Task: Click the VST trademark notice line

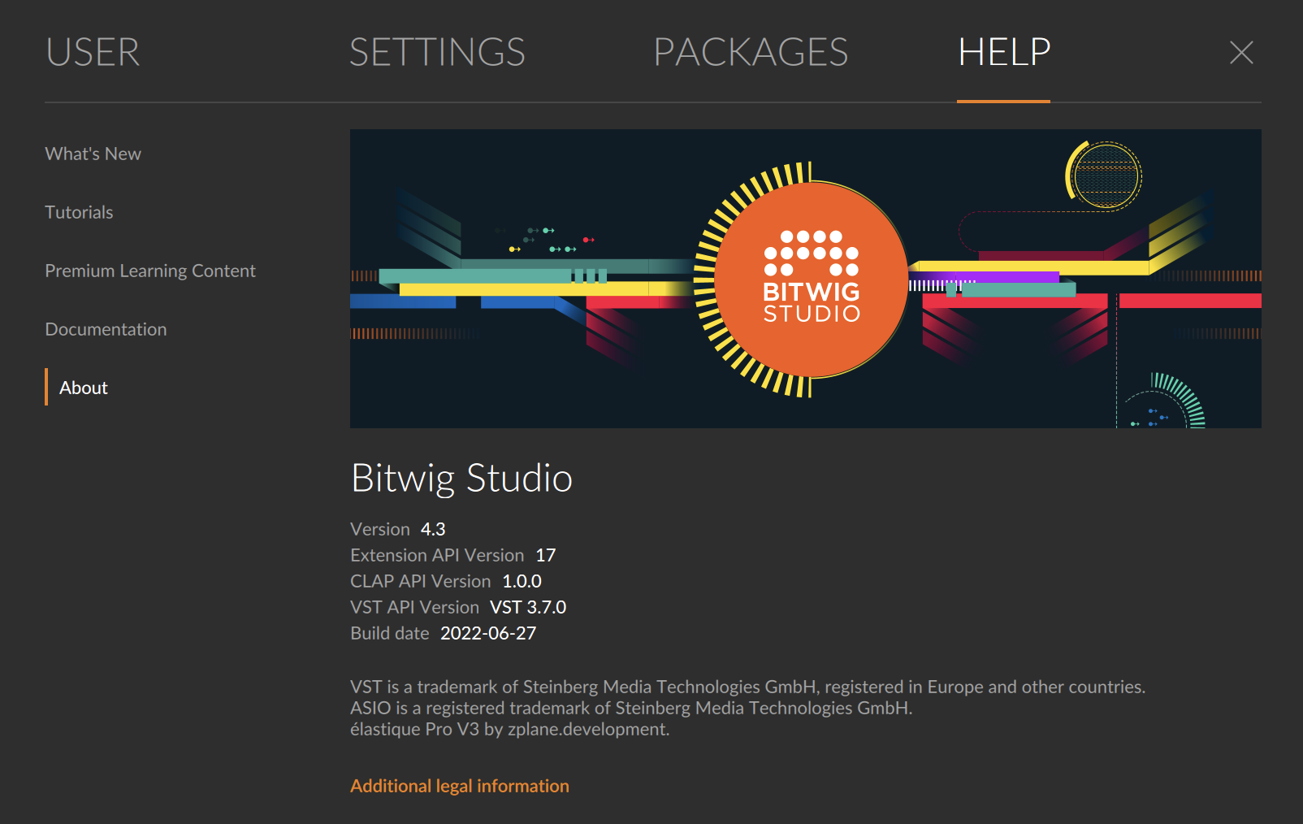Action: click(x=748, y=687)
